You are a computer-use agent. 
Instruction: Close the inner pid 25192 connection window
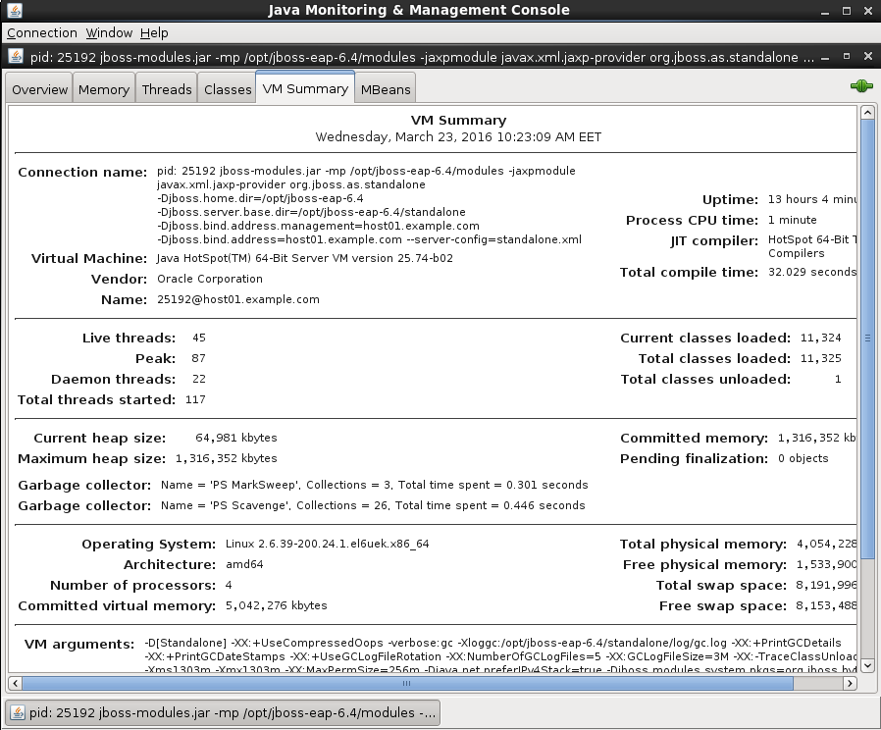pos(867,56)
